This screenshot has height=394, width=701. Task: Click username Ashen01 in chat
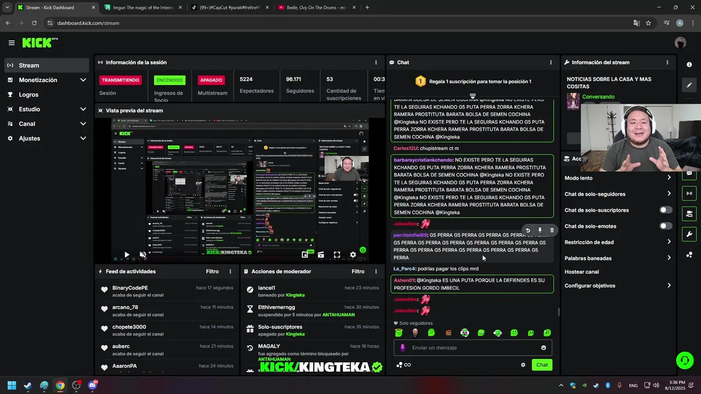pos(404,280)
